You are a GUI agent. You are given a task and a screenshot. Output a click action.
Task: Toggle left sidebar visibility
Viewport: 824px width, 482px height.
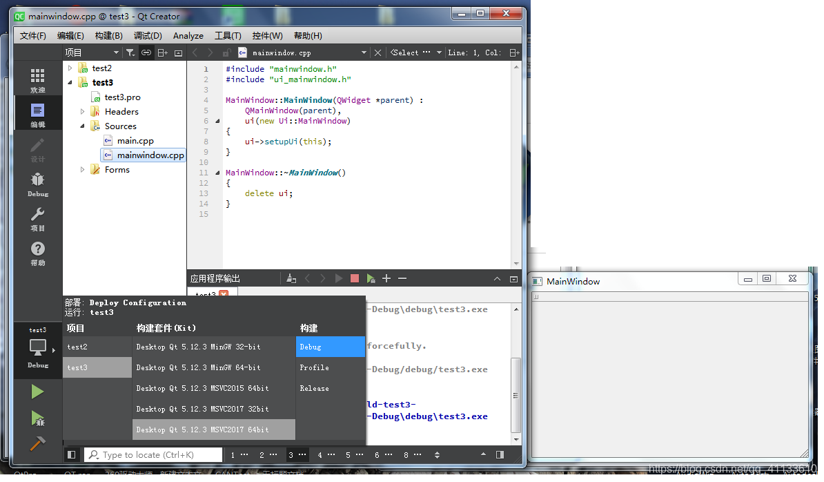coord(72,455)
